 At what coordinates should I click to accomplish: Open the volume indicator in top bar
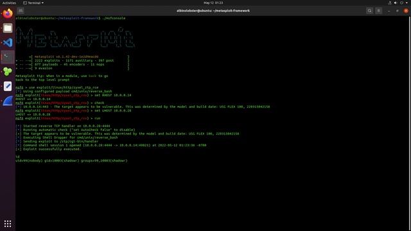pyautogui.click(x=396, y=3)
